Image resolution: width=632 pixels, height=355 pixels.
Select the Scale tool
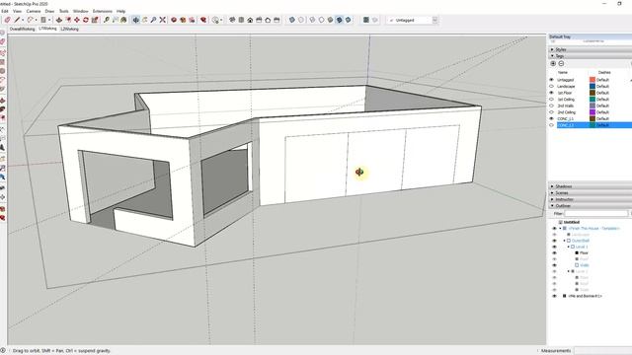(x=95, y=20)
